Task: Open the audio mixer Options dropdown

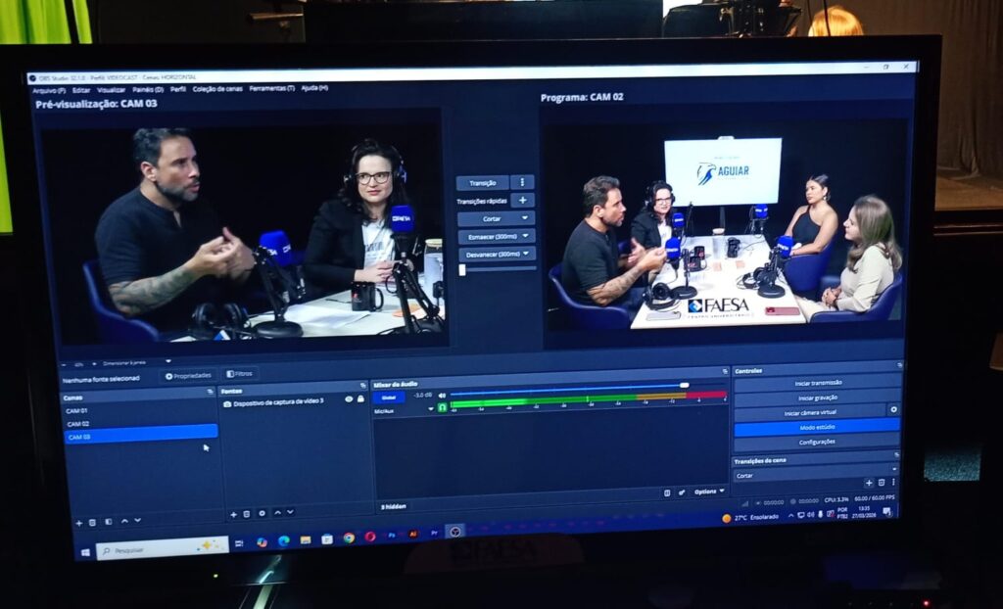Action: (x=709, y=492)
